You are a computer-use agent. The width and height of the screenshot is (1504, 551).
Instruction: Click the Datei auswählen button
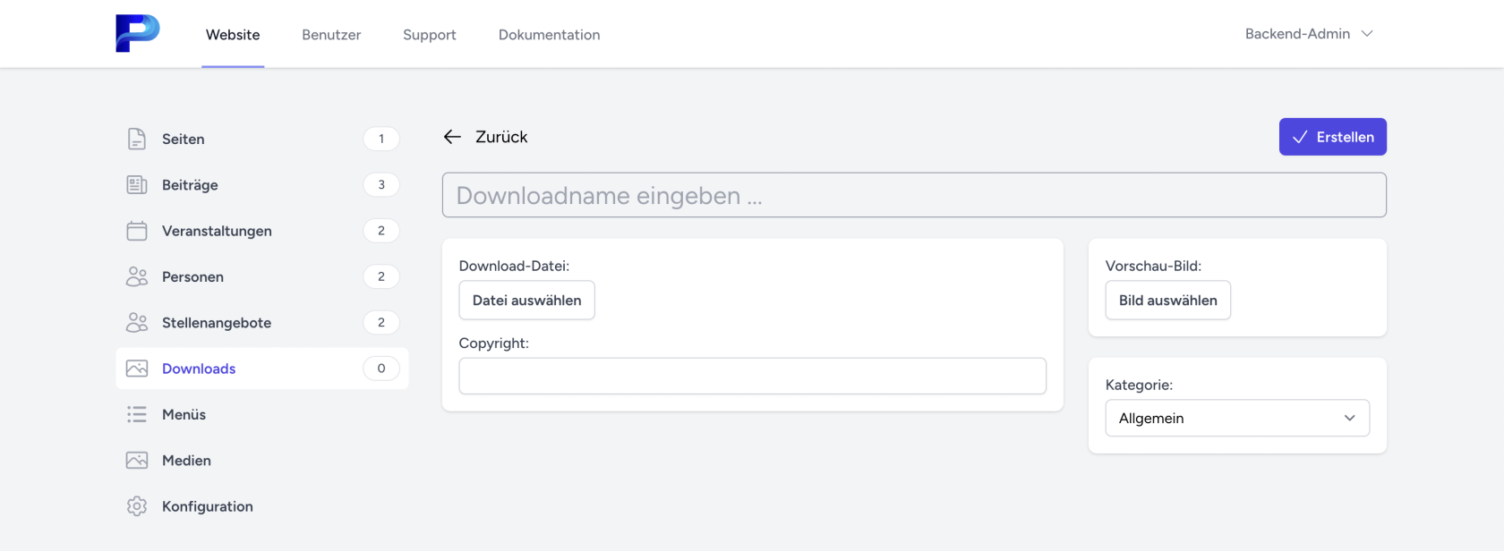click(526, 301)
